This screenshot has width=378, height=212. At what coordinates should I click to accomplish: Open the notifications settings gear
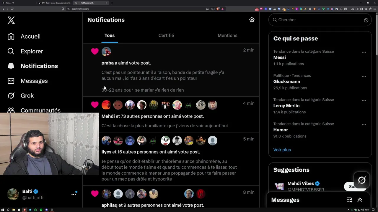[x=252, y=20]
